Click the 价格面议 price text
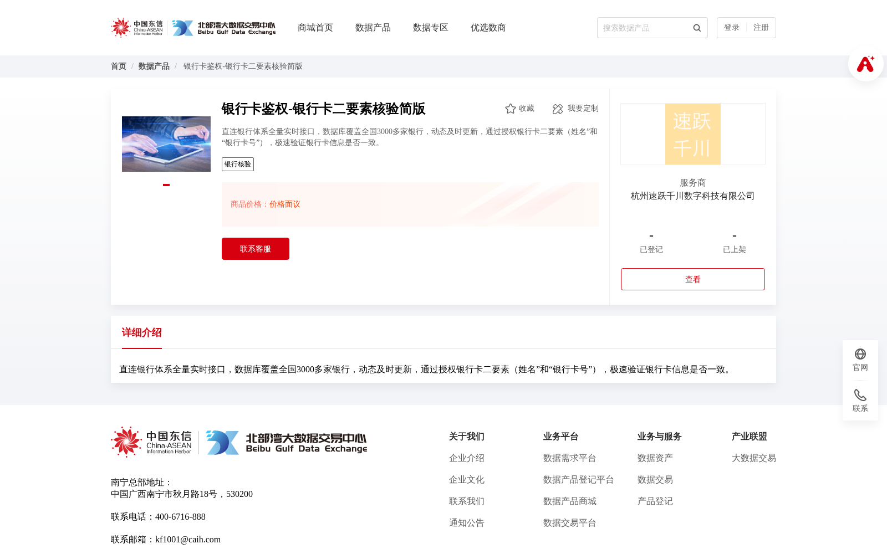The width and height of the screenshot is (887, 554). click(x=285, y=204)
